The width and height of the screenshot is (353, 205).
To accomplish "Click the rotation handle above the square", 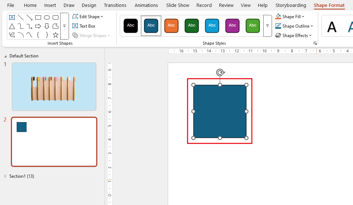I will 220,73.
